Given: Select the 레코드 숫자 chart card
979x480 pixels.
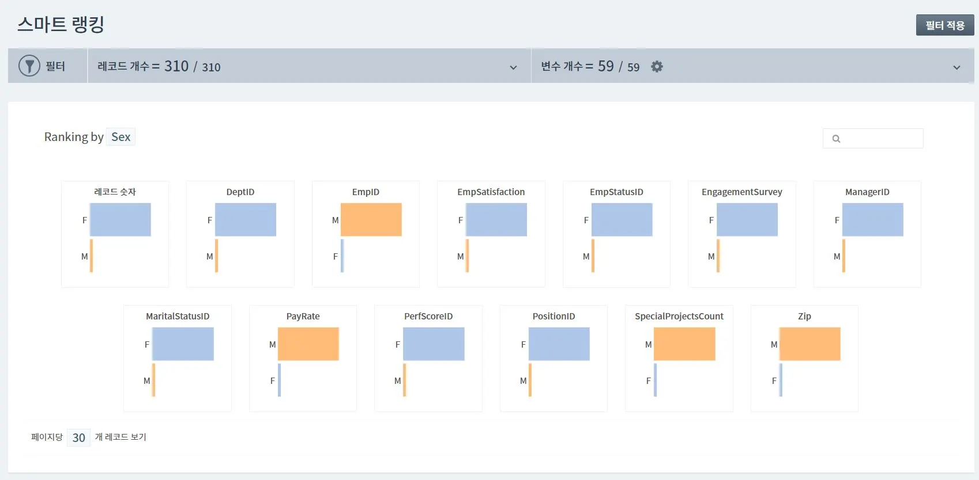Looking at the screenshot, I should coord(115,234).
